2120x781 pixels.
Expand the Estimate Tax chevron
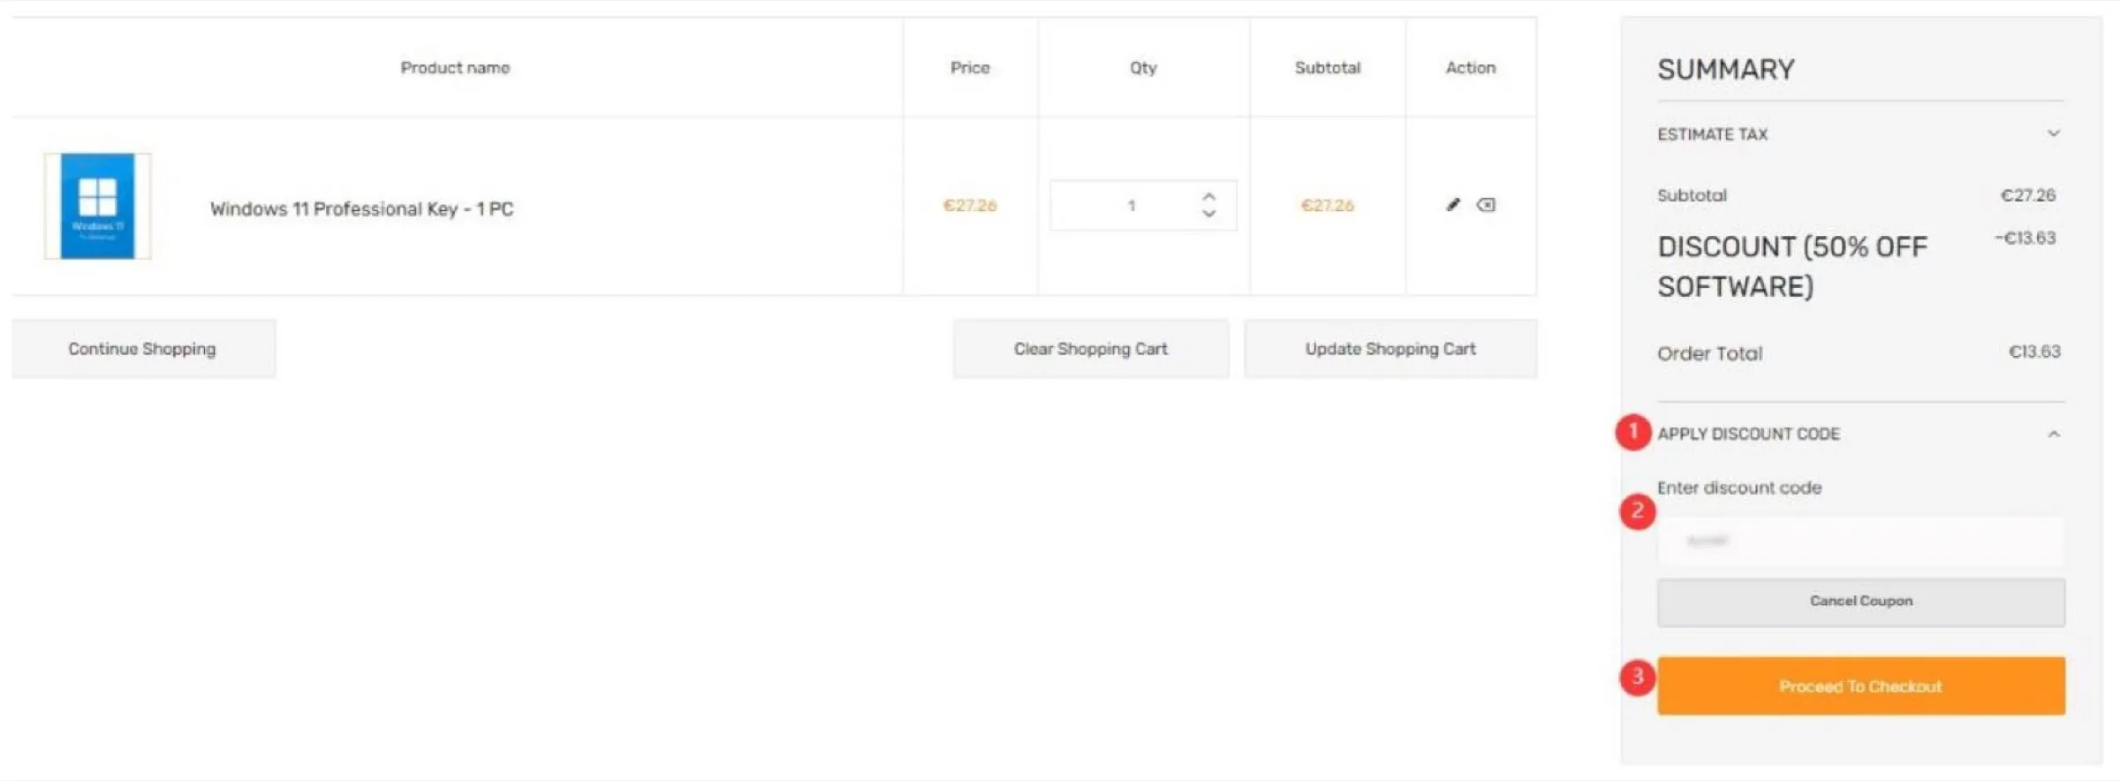tap(2054, 133)
